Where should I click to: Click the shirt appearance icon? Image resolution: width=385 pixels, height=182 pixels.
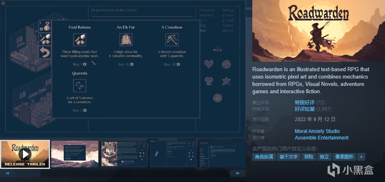[x=209, y=81]
